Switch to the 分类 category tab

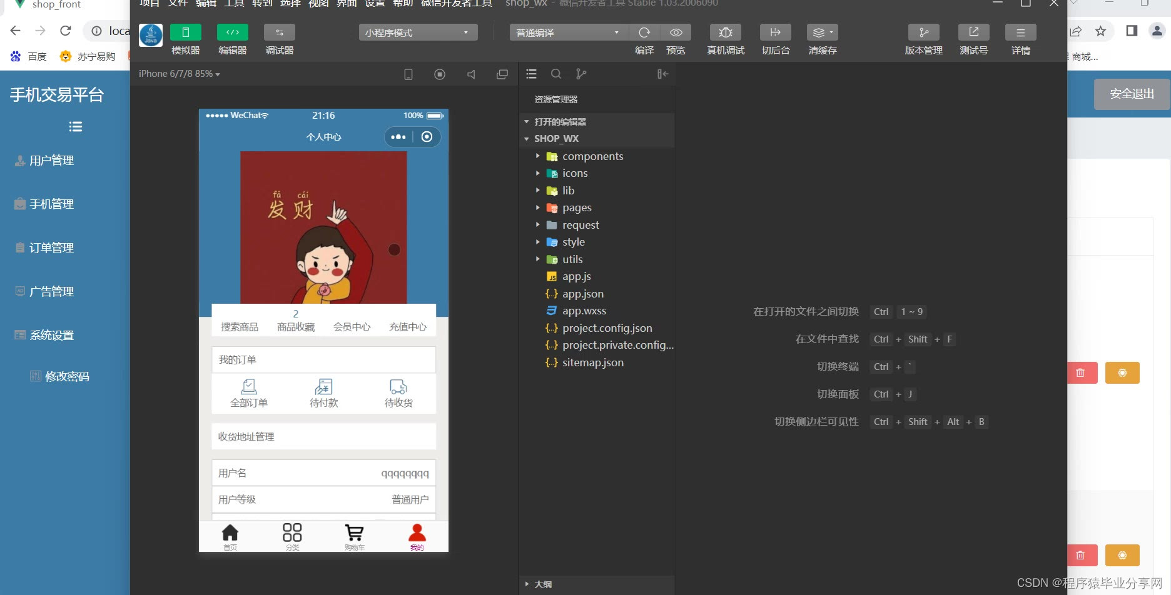point(292,536)
